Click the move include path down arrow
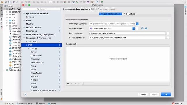187x105 pixels. point(79,84)
